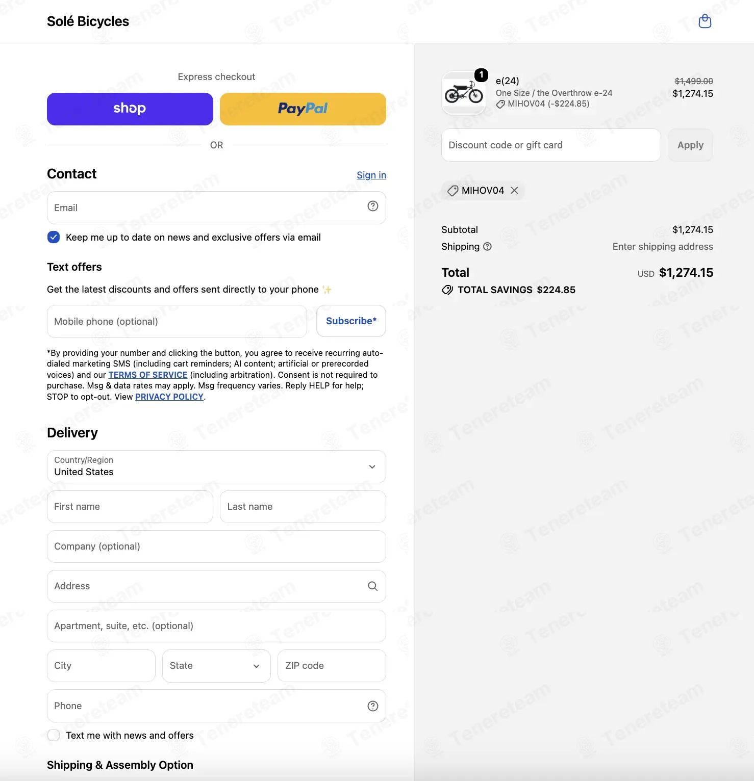Focus the Discount code or gift card field
The image size is (754, 781).
[x=551, y=145]
